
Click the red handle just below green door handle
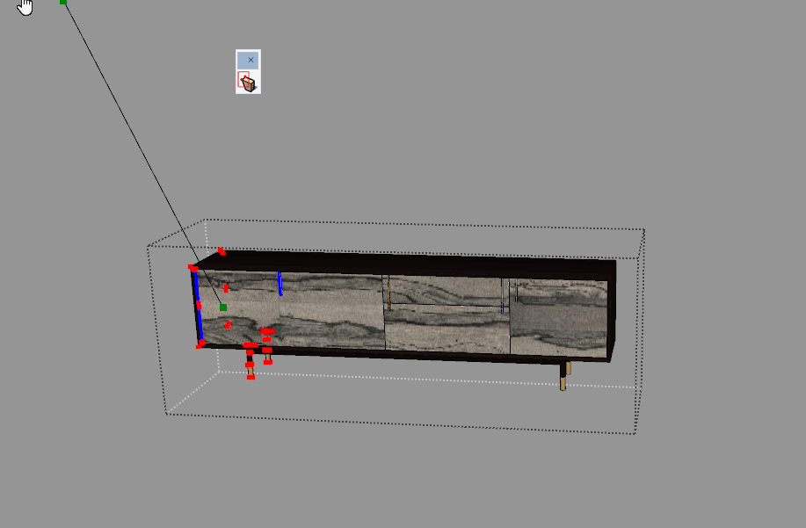(228, 325)
